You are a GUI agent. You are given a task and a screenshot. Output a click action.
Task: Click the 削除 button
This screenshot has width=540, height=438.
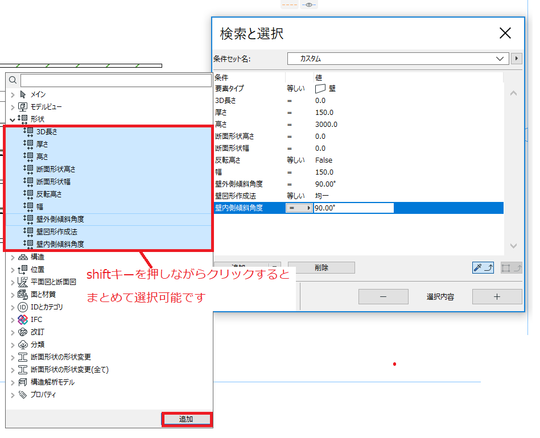[321, 267]
